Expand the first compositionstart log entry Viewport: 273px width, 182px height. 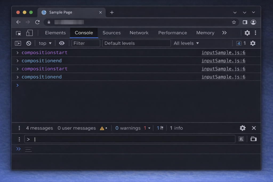point(17,52)
